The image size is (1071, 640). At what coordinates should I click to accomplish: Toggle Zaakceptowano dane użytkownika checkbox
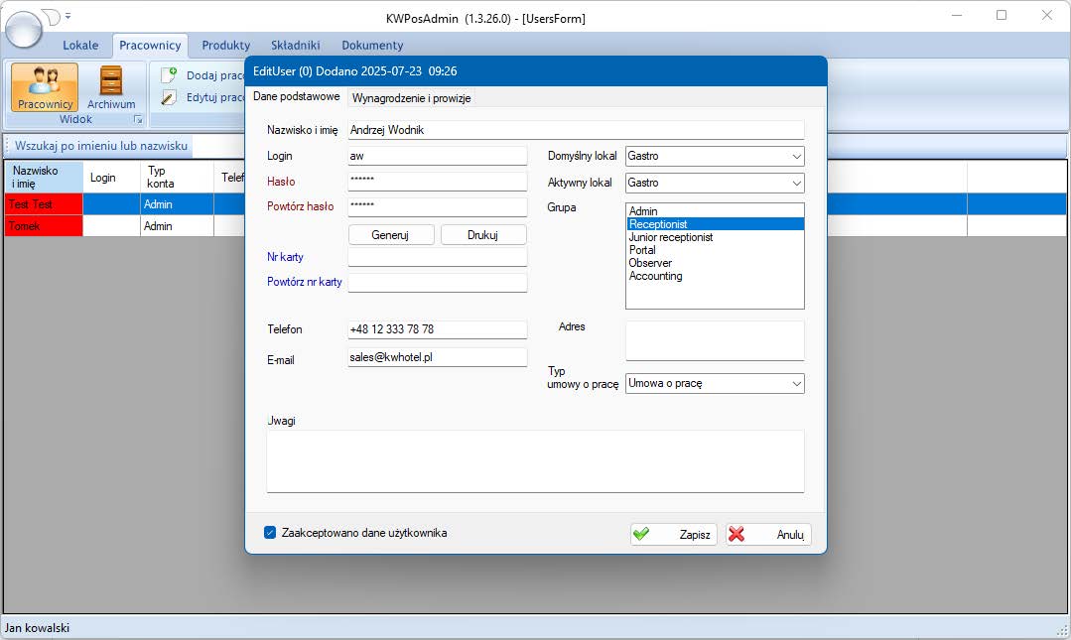[270, 533]
